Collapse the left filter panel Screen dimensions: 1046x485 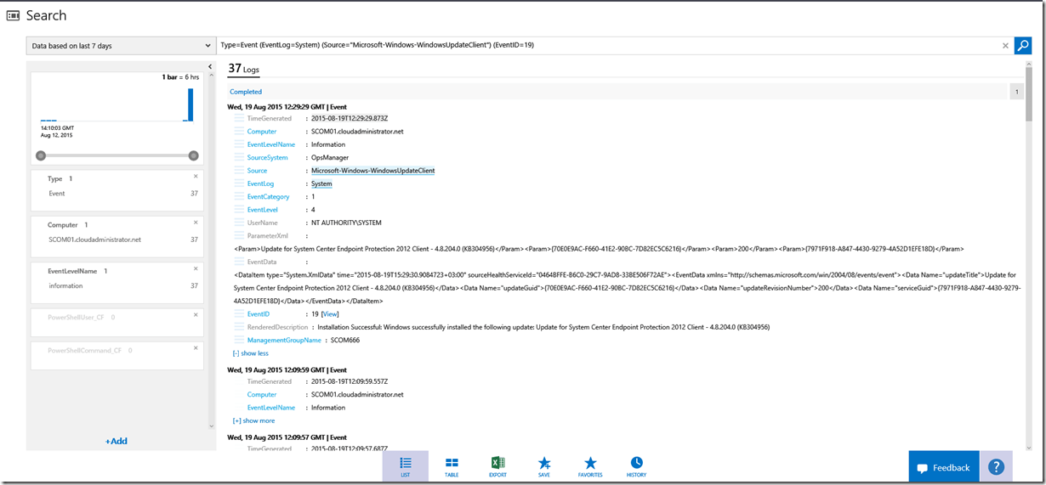tap(210, 66)
